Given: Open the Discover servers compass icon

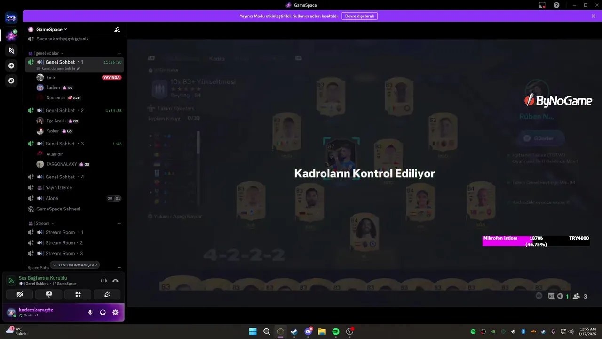Looking at the screenshot, I should (11, 81).
